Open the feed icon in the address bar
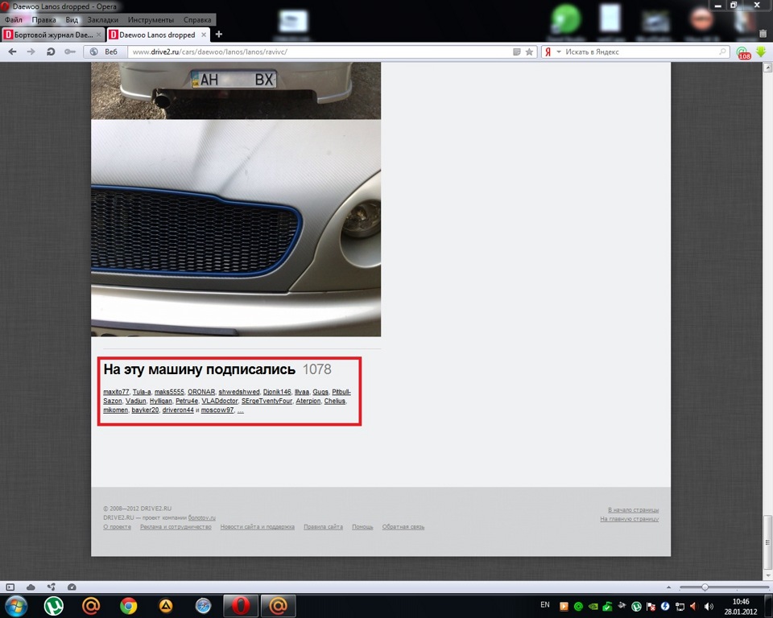773x618 pixels. (517, 51)
